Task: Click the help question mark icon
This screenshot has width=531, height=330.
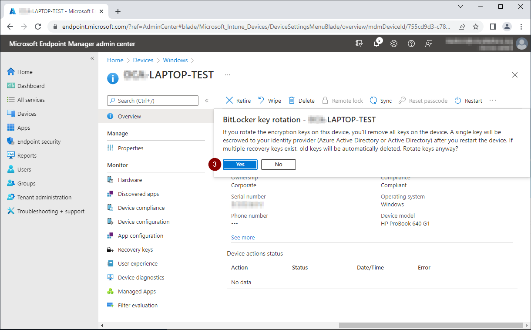Action: pyautogui.click(x=411, y=44)
